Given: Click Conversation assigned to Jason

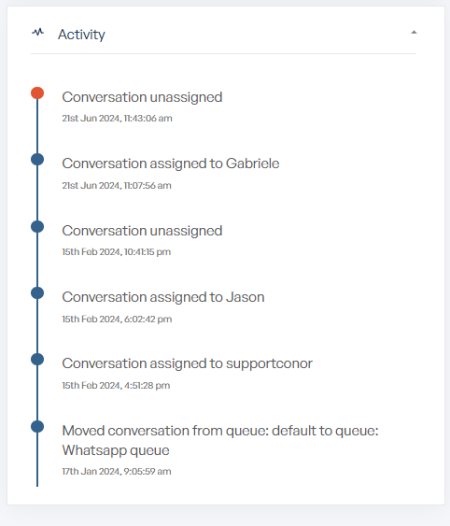Looking at the screenshot, I should tap(163, 297).
